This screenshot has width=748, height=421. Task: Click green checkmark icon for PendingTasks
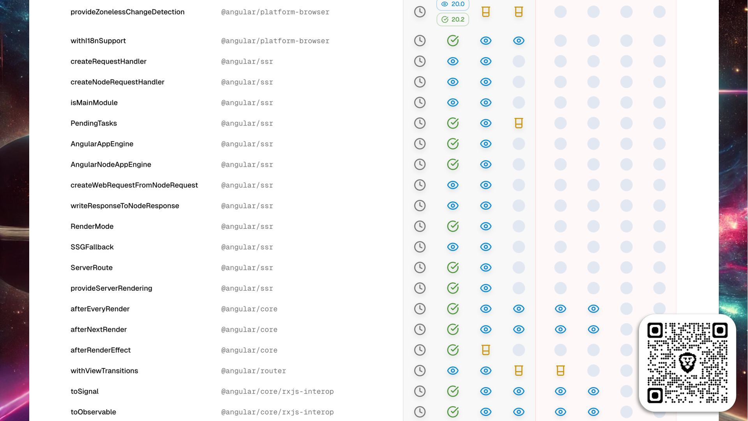(453, 123)
